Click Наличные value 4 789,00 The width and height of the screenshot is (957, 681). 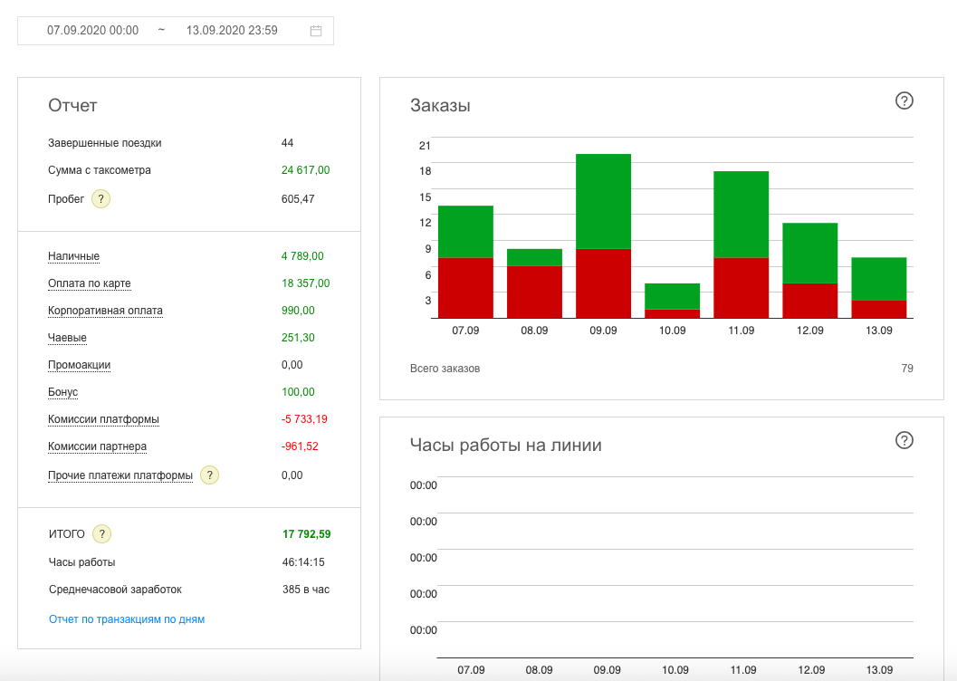tap(302, 256)
